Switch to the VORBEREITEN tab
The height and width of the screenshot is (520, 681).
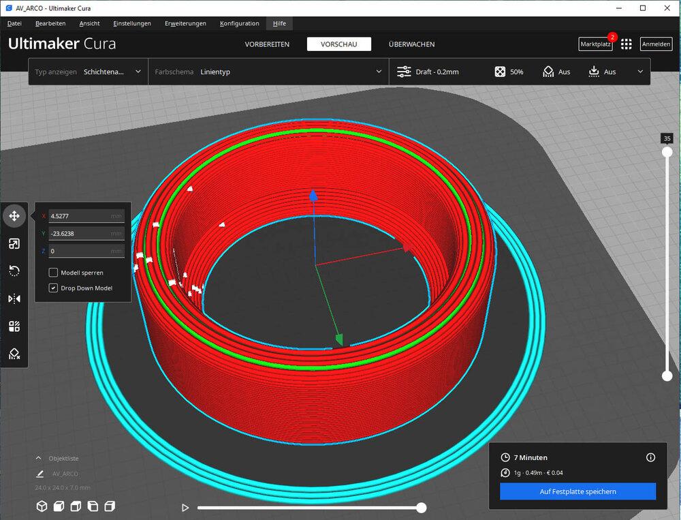[x=267, y=44]
